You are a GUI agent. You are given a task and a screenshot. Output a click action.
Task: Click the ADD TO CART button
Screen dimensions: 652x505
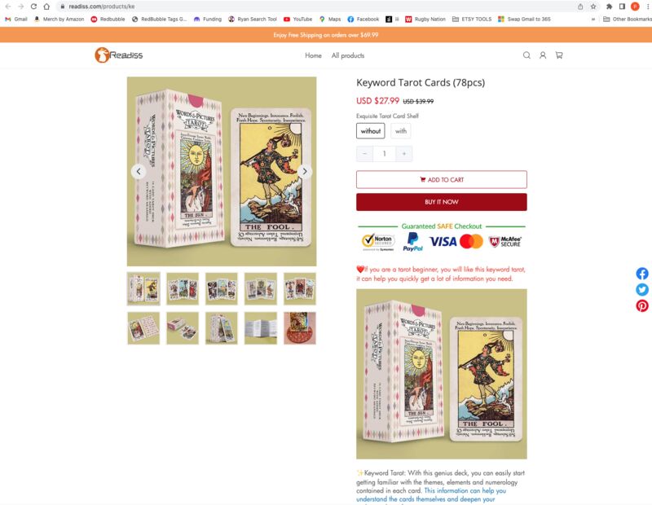click(x=442, y=179)
